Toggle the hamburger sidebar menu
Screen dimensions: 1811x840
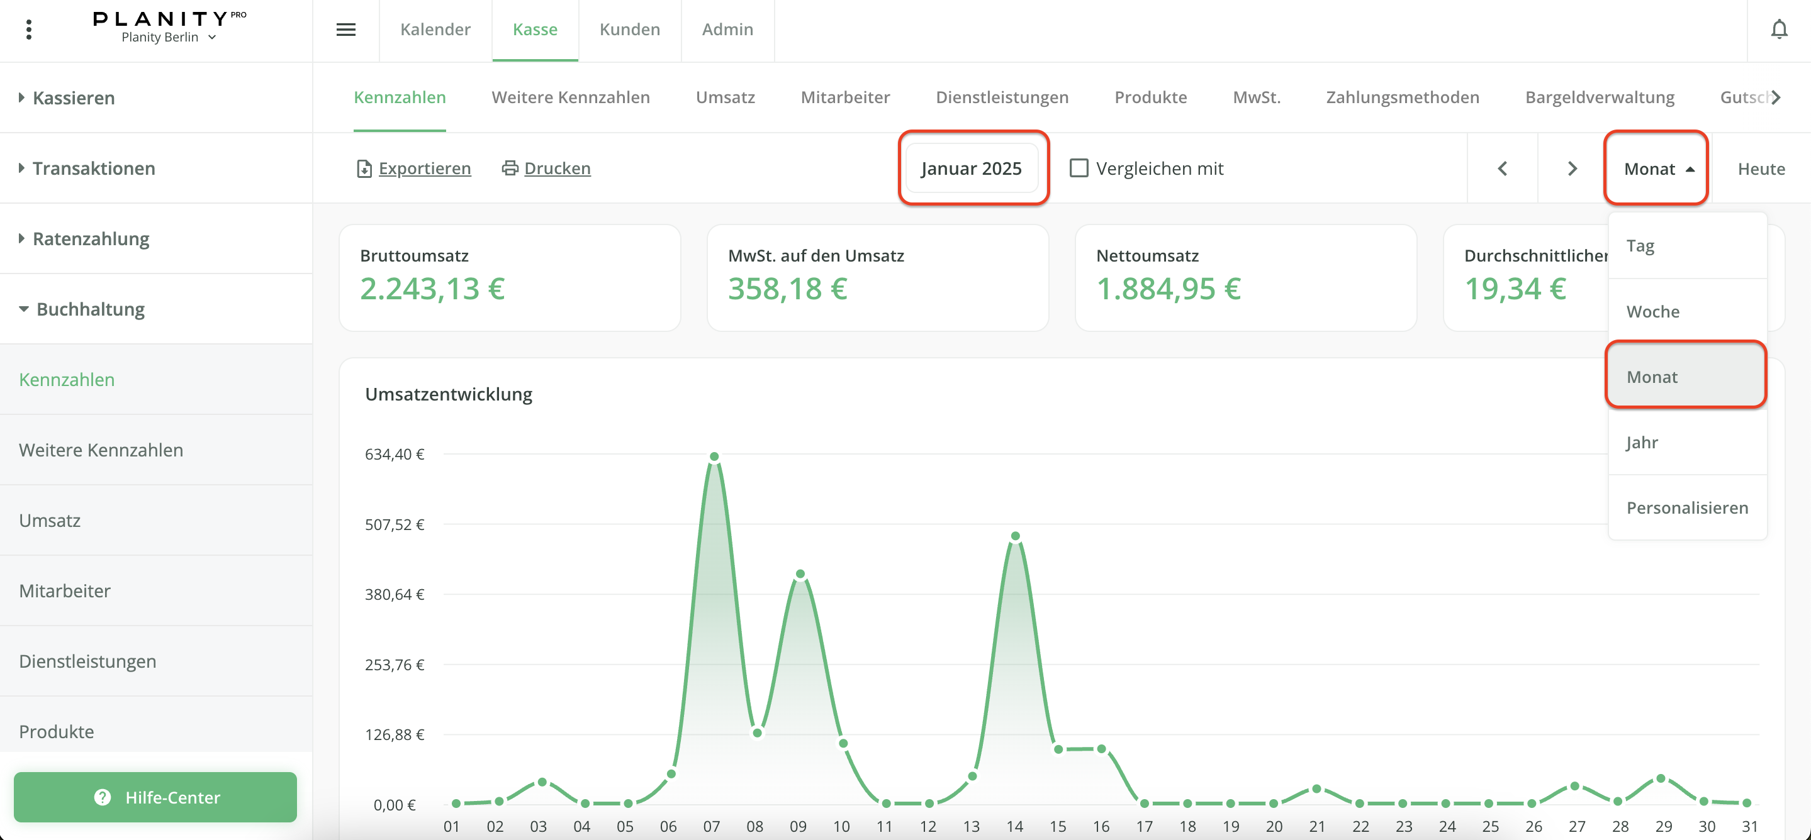coord(346,30)
